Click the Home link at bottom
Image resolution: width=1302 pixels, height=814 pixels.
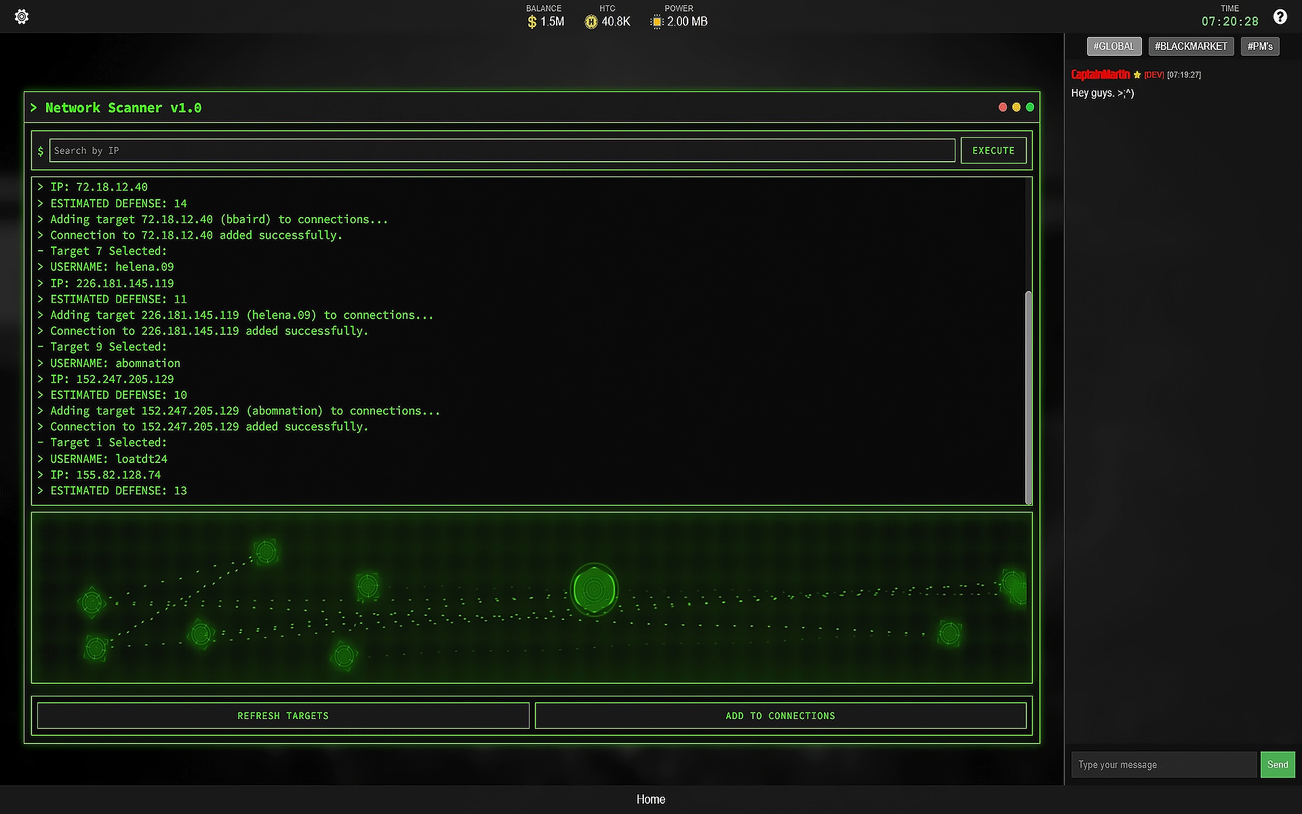click(x=650, y=799)
